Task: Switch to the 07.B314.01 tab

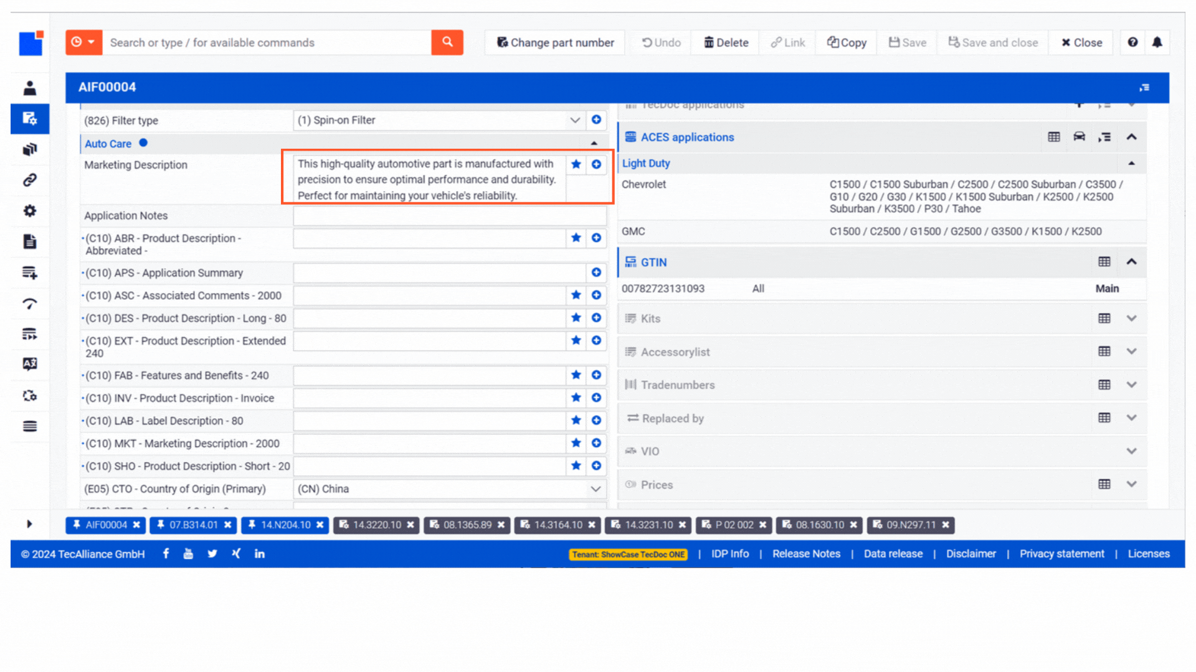Action: pyautogui.click(x=193, y=525)
